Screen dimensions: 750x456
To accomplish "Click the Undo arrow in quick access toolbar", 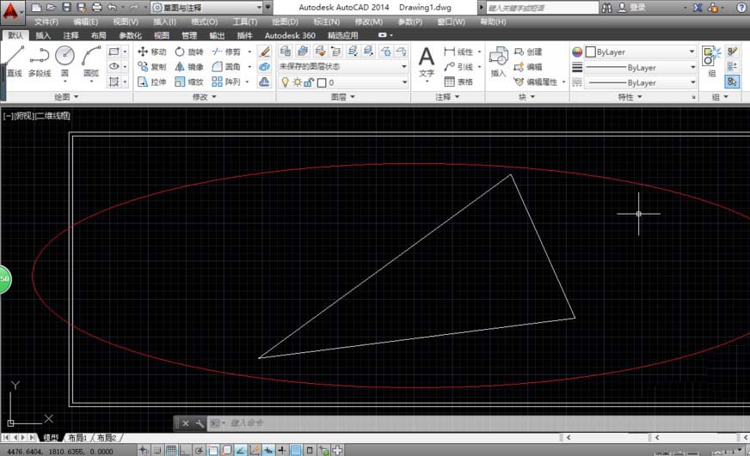I will tap(113, 7).
